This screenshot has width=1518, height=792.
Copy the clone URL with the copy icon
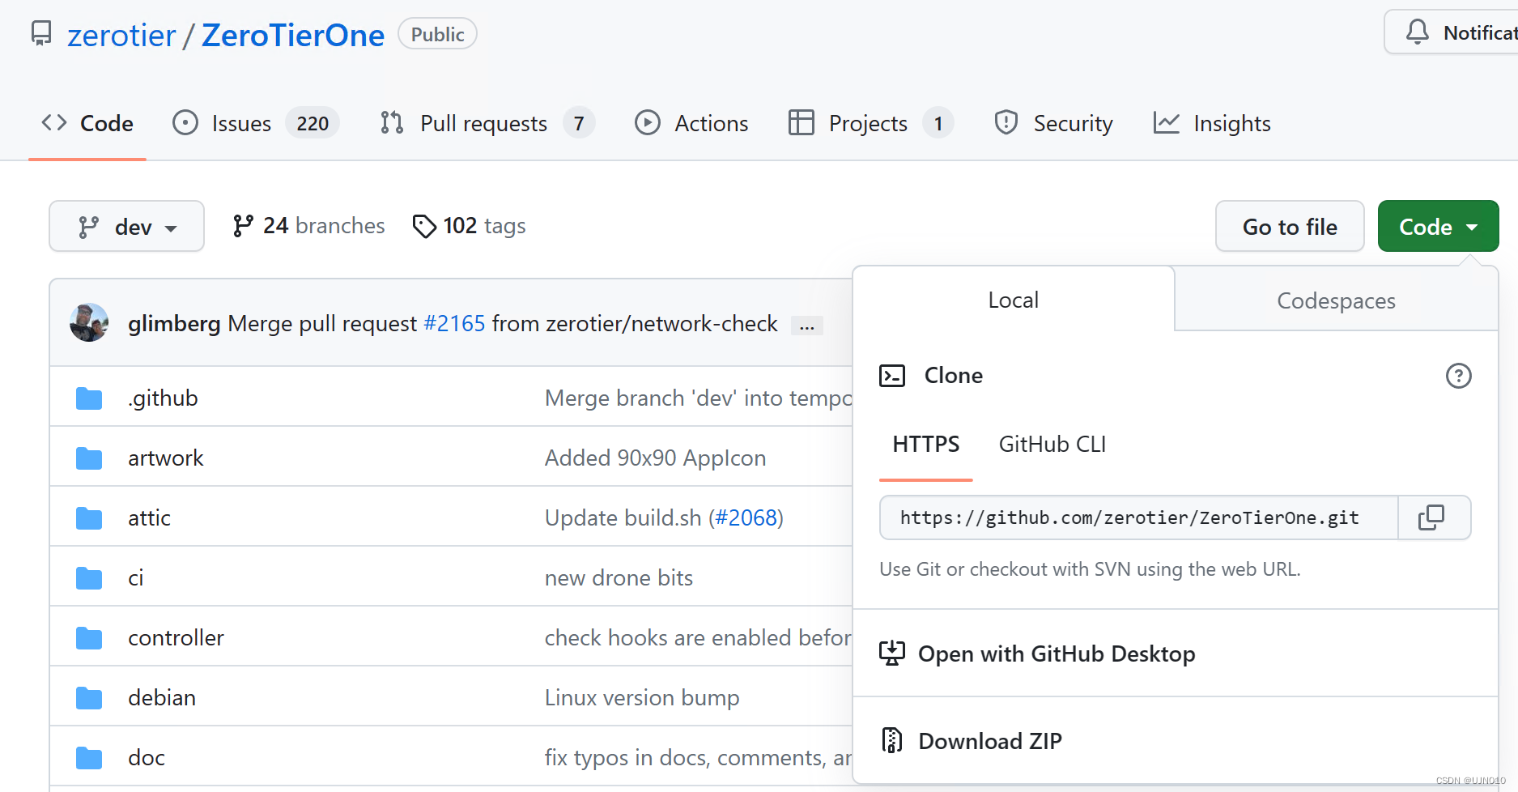[x=1431, y=517]
